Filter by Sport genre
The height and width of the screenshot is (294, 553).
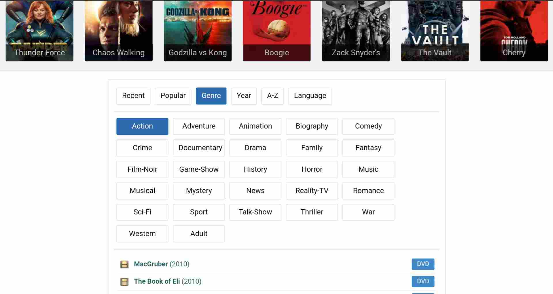pos(199,212)
